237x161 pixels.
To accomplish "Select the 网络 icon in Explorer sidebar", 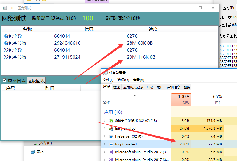I will (x=33, y=152).
